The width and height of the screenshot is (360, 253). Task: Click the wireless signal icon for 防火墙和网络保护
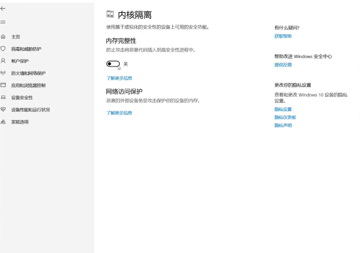(x=3, y=73)
